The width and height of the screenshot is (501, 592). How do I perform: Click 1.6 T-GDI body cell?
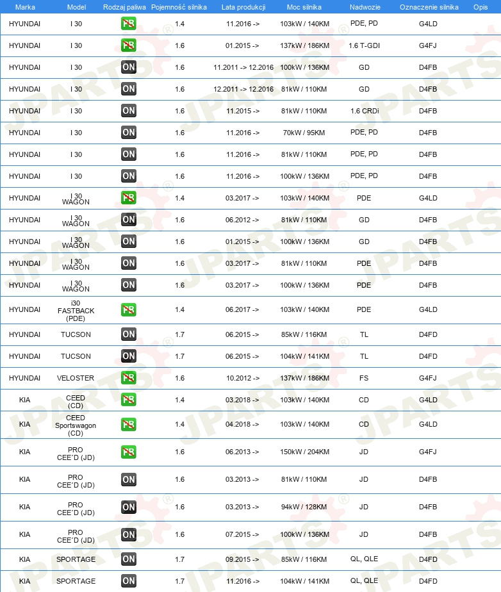click(364, 45)
